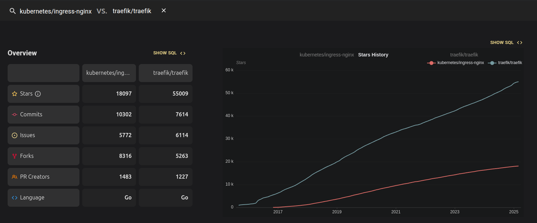Click the 2019 x-axis label
Viewport: 537px width, 223px height.
point(337,212)
